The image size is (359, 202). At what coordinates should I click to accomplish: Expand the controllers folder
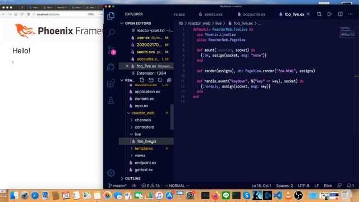tap(144, 127)
